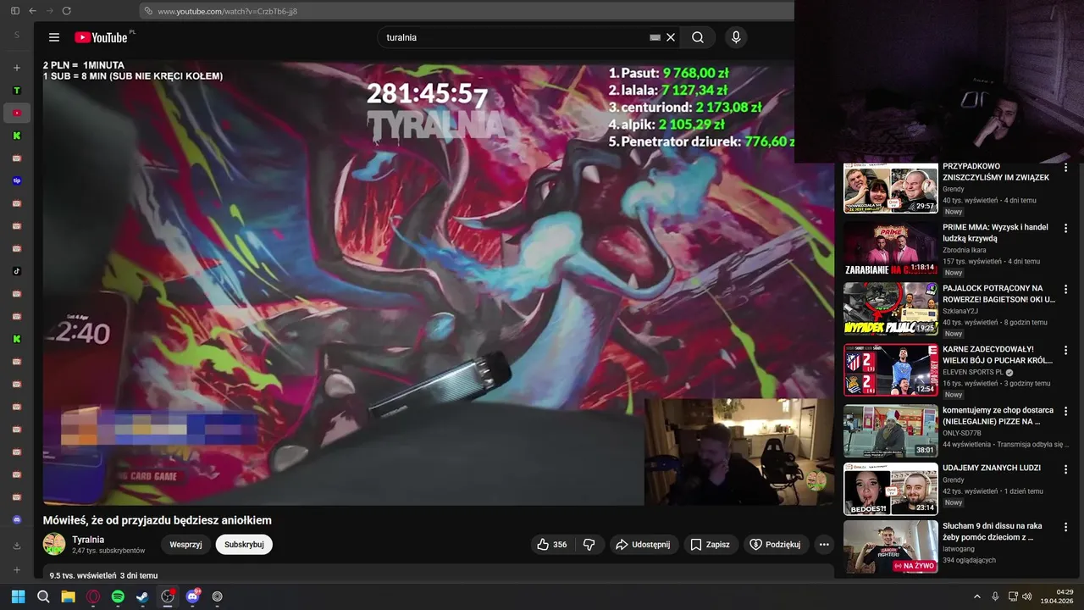Open KARNE ZADECYDOWAŁY video title
The image size is (1084, 610).
997,354
